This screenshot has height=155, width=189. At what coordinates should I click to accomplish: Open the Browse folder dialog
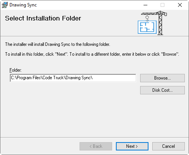coord(162,78)
